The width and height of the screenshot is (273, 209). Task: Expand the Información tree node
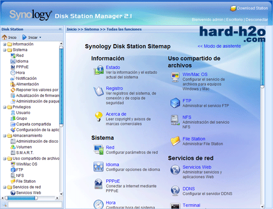(x=4, y=44)
